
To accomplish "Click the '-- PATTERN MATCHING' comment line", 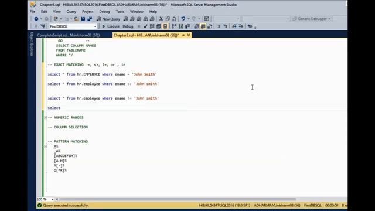I will 68,141.
